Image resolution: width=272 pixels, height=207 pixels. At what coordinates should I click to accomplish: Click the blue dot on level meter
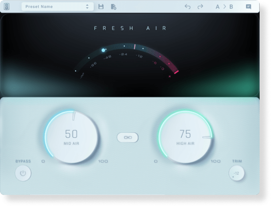[x=103, y=50]
